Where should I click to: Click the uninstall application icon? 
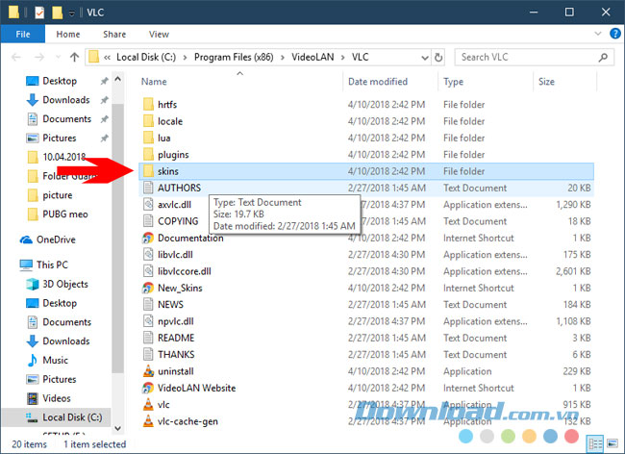click(x=147, y=371)
